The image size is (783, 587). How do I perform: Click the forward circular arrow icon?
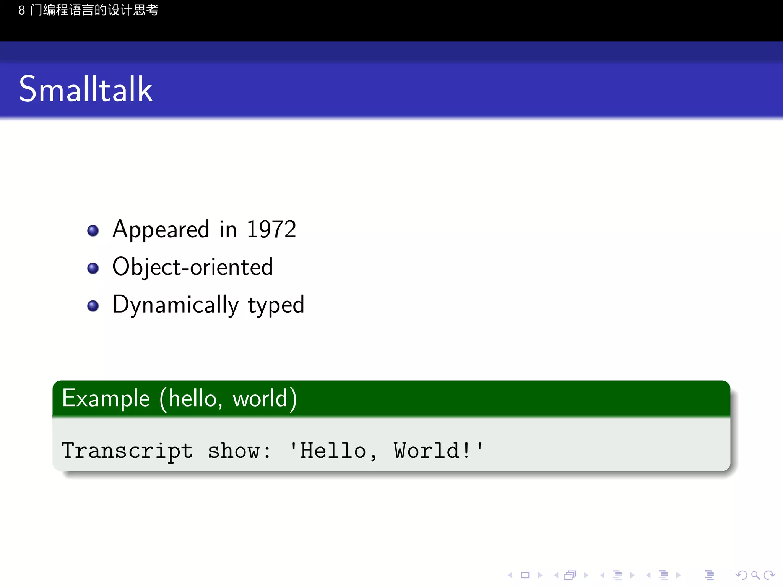(x=769, y=575)
